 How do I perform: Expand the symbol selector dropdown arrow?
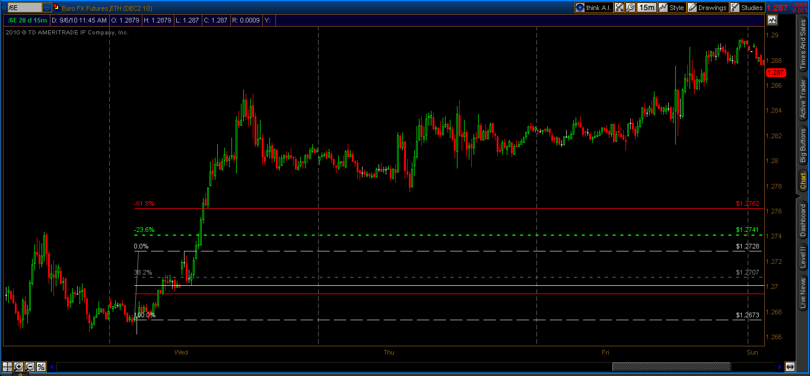click(47, 8)
